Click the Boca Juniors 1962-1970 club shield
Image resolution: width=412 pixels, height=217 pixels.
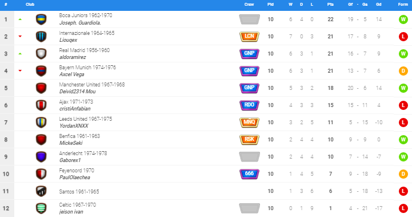coord(41,19)
